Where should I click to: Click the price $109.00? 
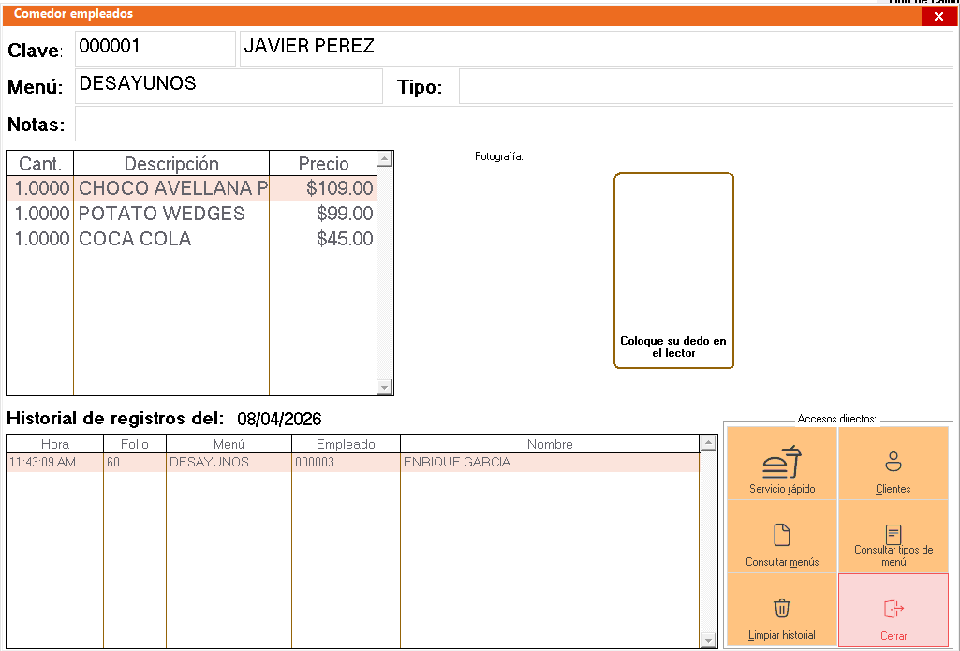point(340,188)
